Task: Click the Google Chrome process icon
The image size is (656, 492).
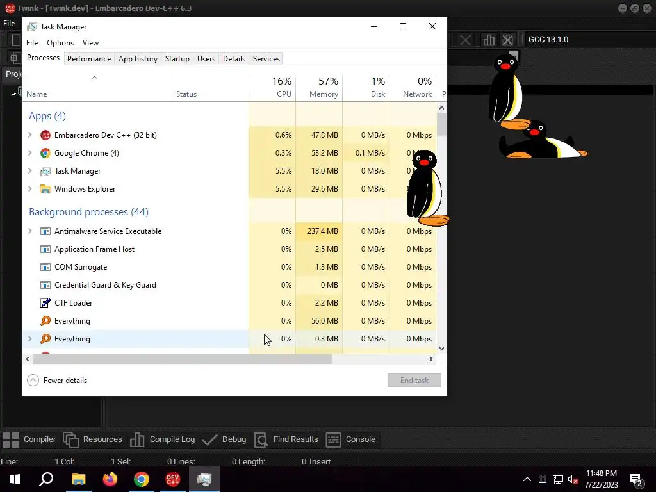Action: (x=45, y=152)
